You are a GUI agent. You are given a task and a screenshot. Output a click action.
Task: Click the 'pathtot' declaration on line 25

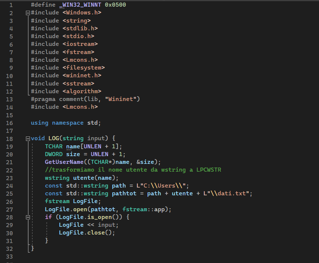(124, 193)
